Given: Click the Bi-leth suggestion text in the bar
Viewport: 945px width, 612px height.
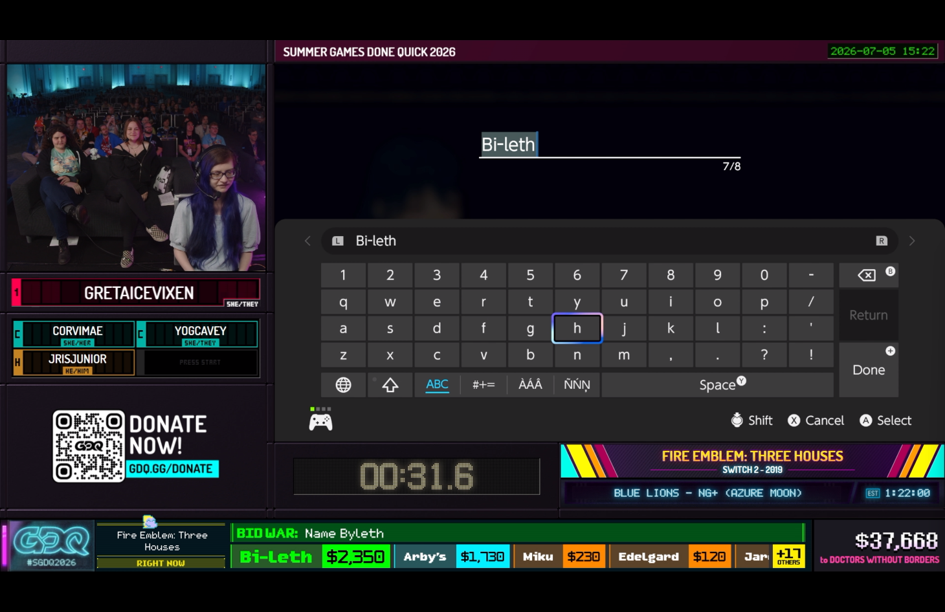Looking at the screenshot, I should click(376, 241).
